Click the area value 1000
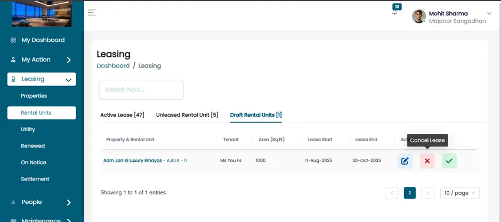This screenshot has height=222, width=501. click(x=261, y=160)
